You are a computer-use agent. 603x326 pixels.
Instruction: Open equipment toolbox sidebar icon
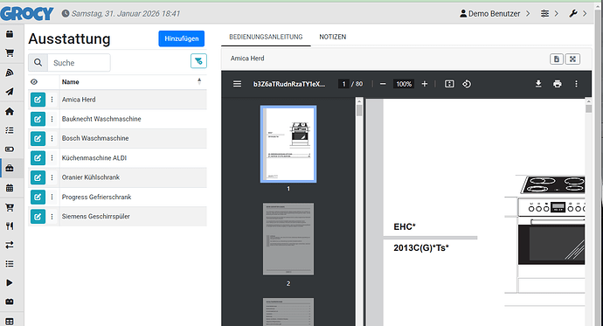tap(10, 168)
